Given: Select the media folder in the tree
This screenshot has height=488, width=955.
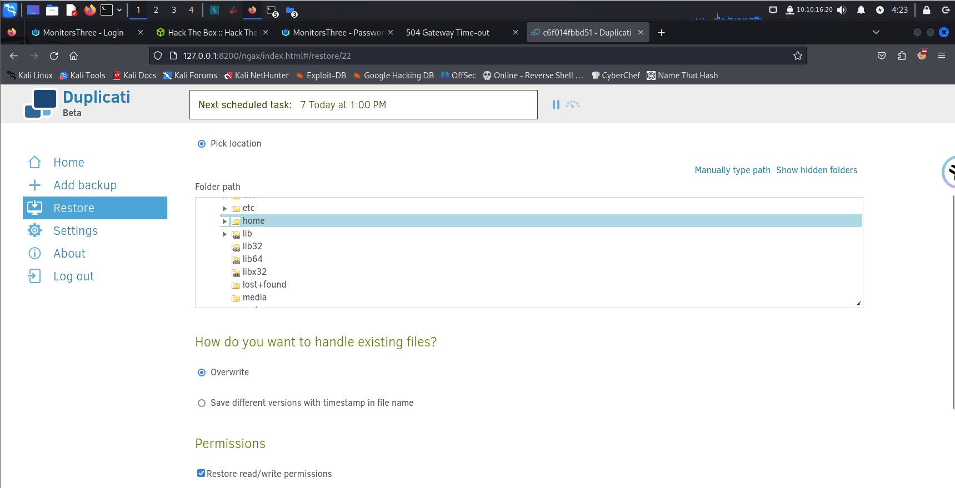Looking at the screenshot, I should 254,298.
